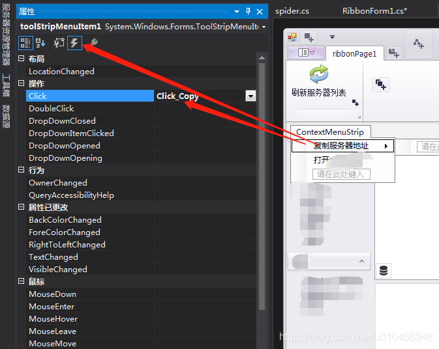Close the Properties panel
The height and width of the screenshot is (349, 439).
pos(260,12)
